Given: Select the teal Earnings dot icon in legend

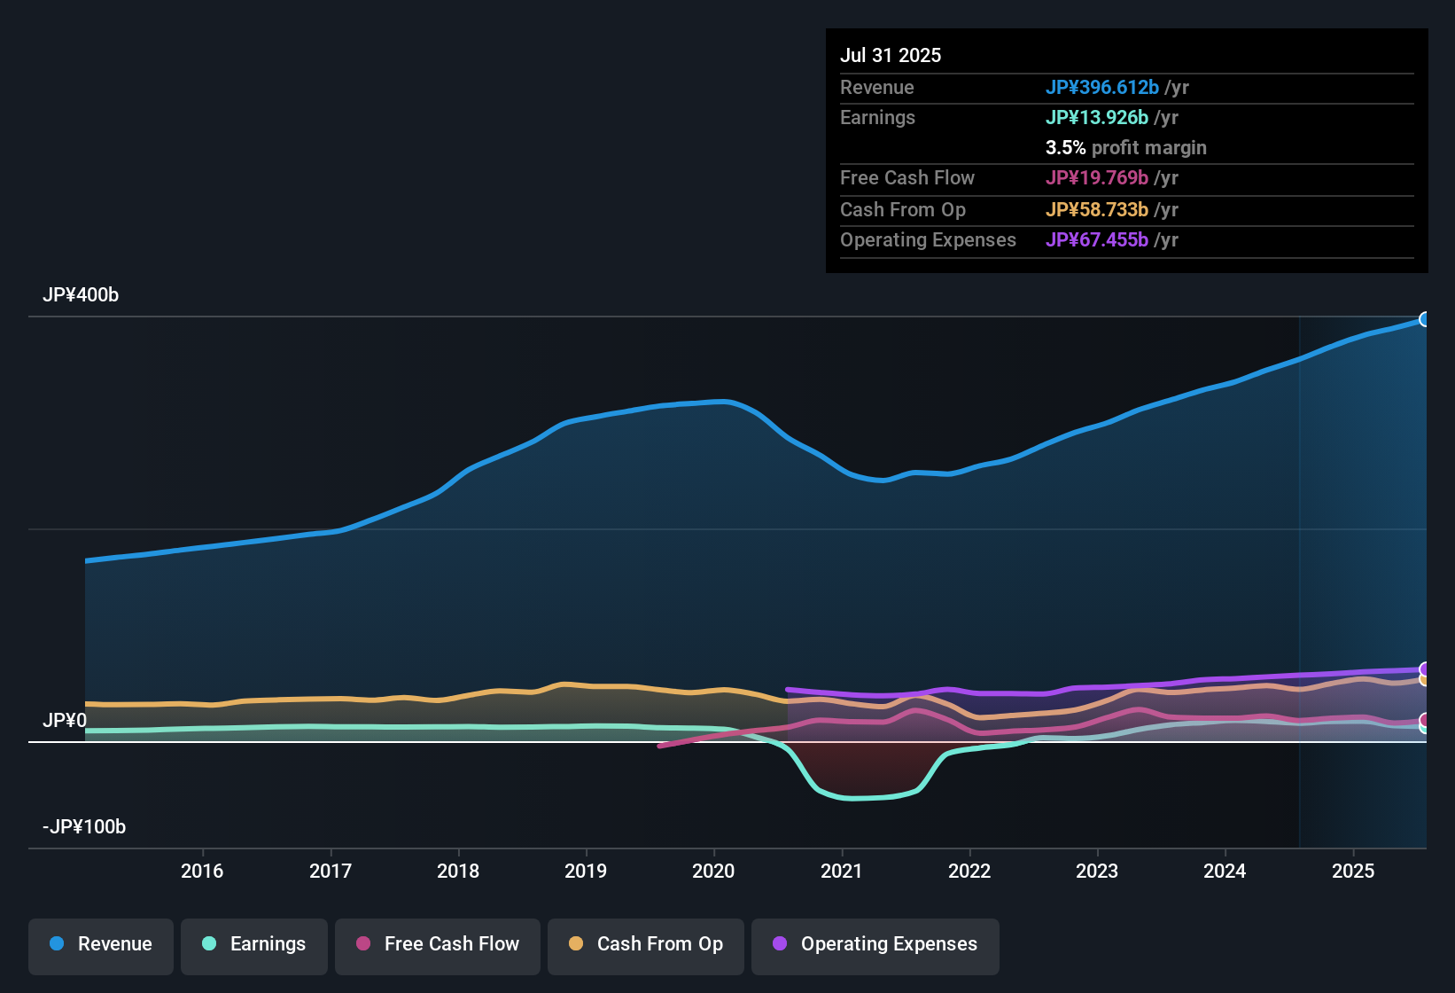Looking at the screenshot, I should coord(208,944).
